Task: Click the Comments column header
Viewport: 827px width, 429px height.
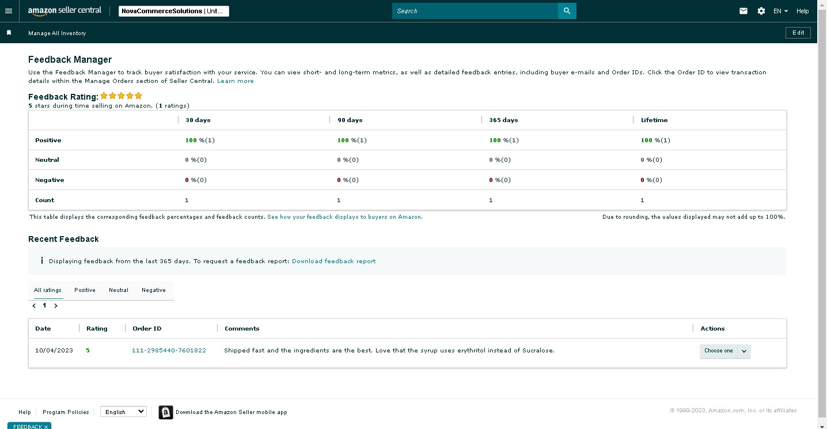Action: point(242,329)
